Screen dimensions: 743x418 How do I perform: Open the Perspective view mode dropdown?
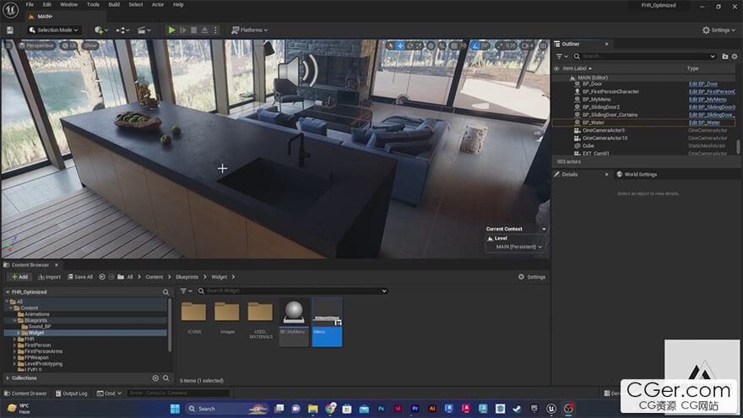pyautogui.click(x=36, y=46)
